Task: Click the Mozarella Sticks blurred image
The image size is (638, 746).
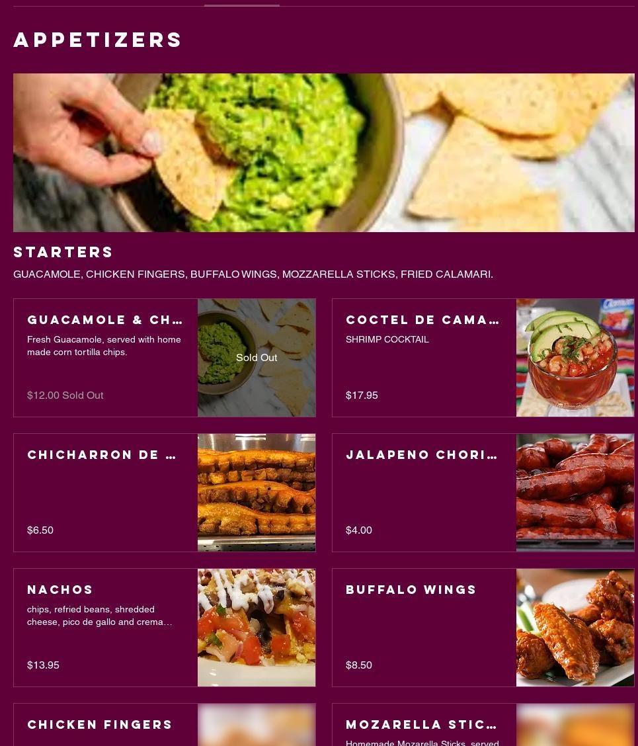Action: [575, 725]
